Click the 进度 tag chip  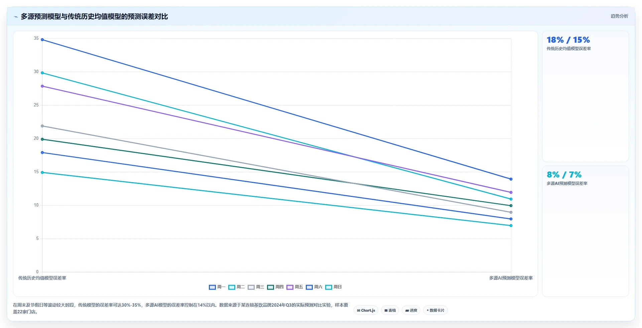click(x=411, y=310)
